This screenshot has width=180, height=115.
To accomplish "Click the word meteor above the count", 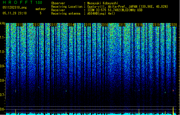I will pos(41,9).
